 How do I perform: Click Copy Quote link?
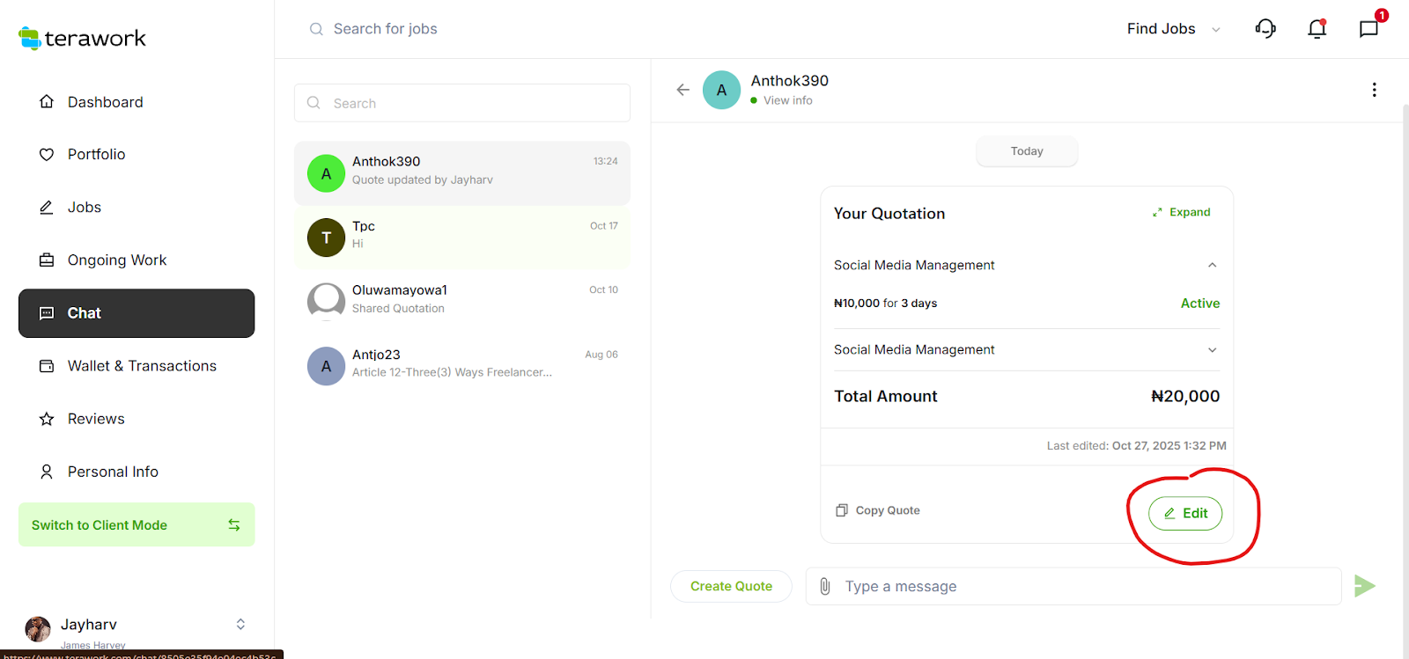pos(878,510)
